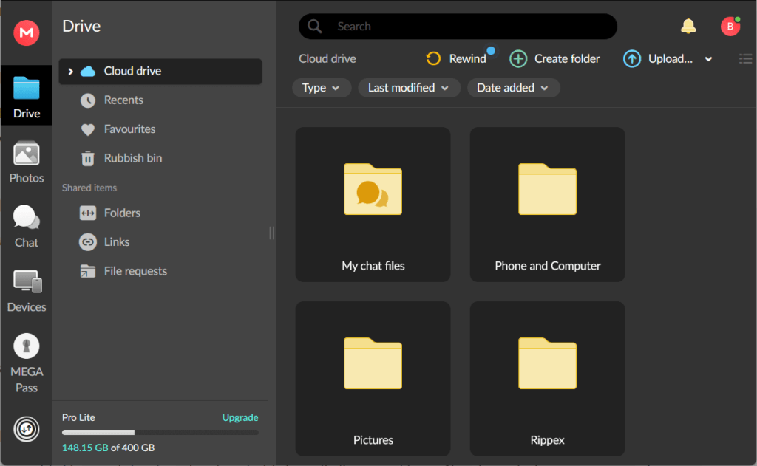Open the Rubbish bin

(133, 158)
